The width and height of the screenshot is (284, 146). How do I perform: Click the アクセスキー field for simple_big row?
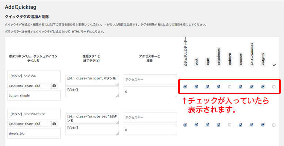click(151, 118)
